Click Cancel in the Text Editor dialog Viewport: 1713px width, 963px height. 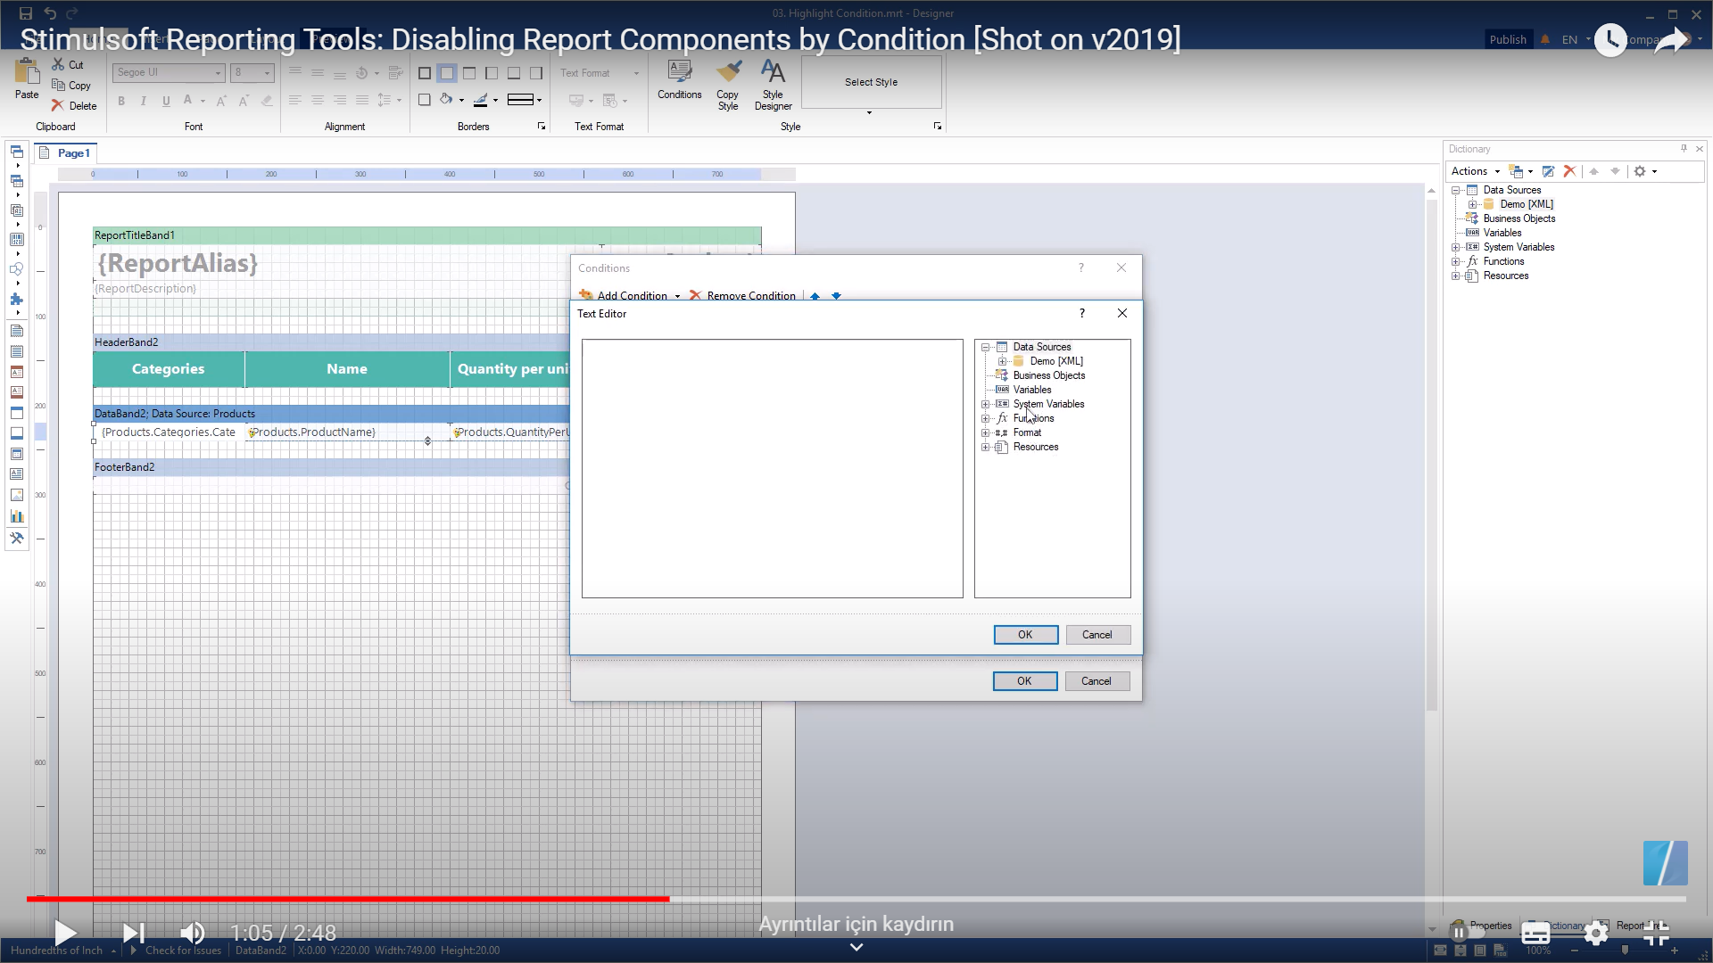(1097, 635)
